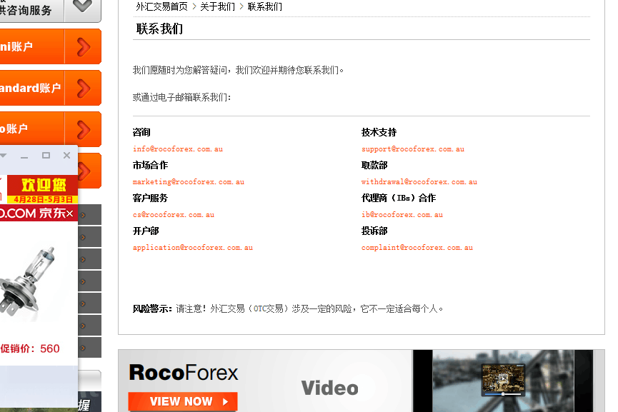Email marketing@rocoforex.com.au
618x412 pixels.
pyautogui.click(x=189, y=181)
